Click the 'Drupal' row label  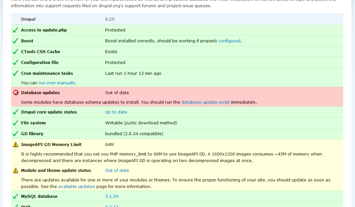pos(28,19)
